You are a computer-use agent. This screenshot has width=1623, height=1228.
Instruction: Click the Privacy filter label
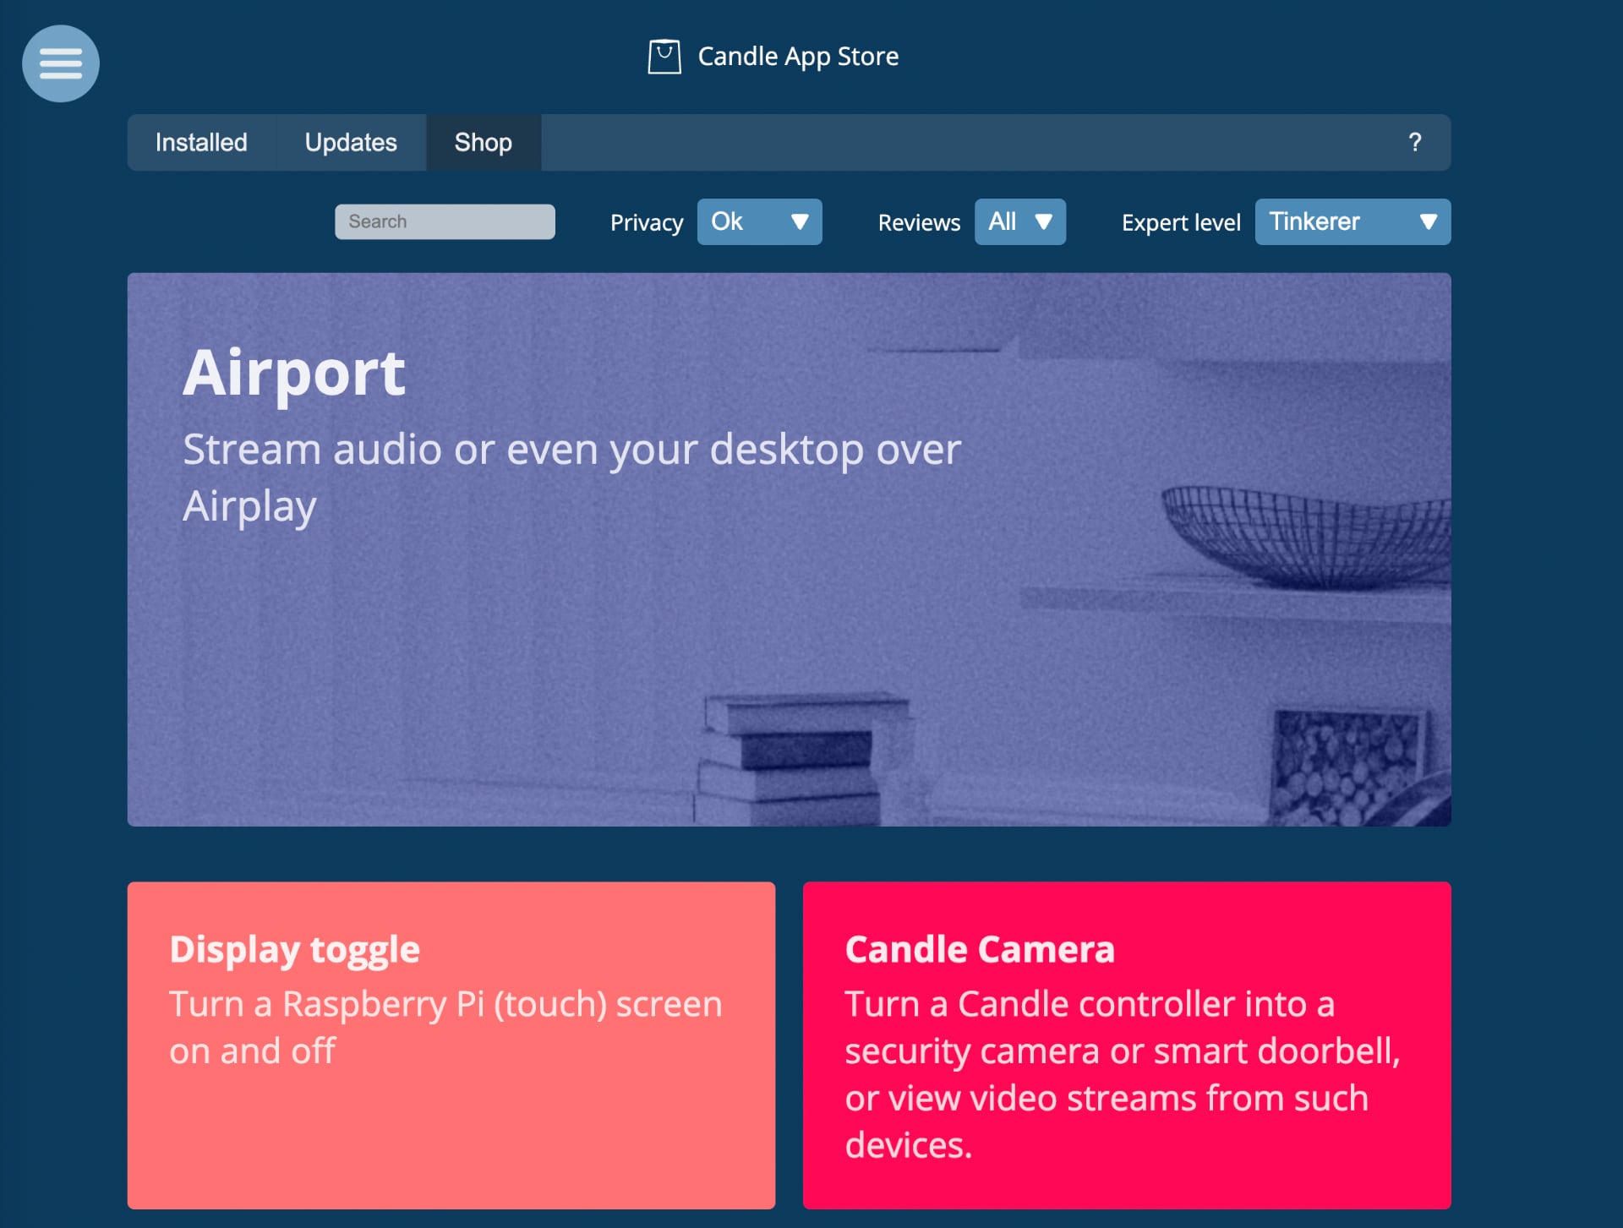[x=647, y=222]
